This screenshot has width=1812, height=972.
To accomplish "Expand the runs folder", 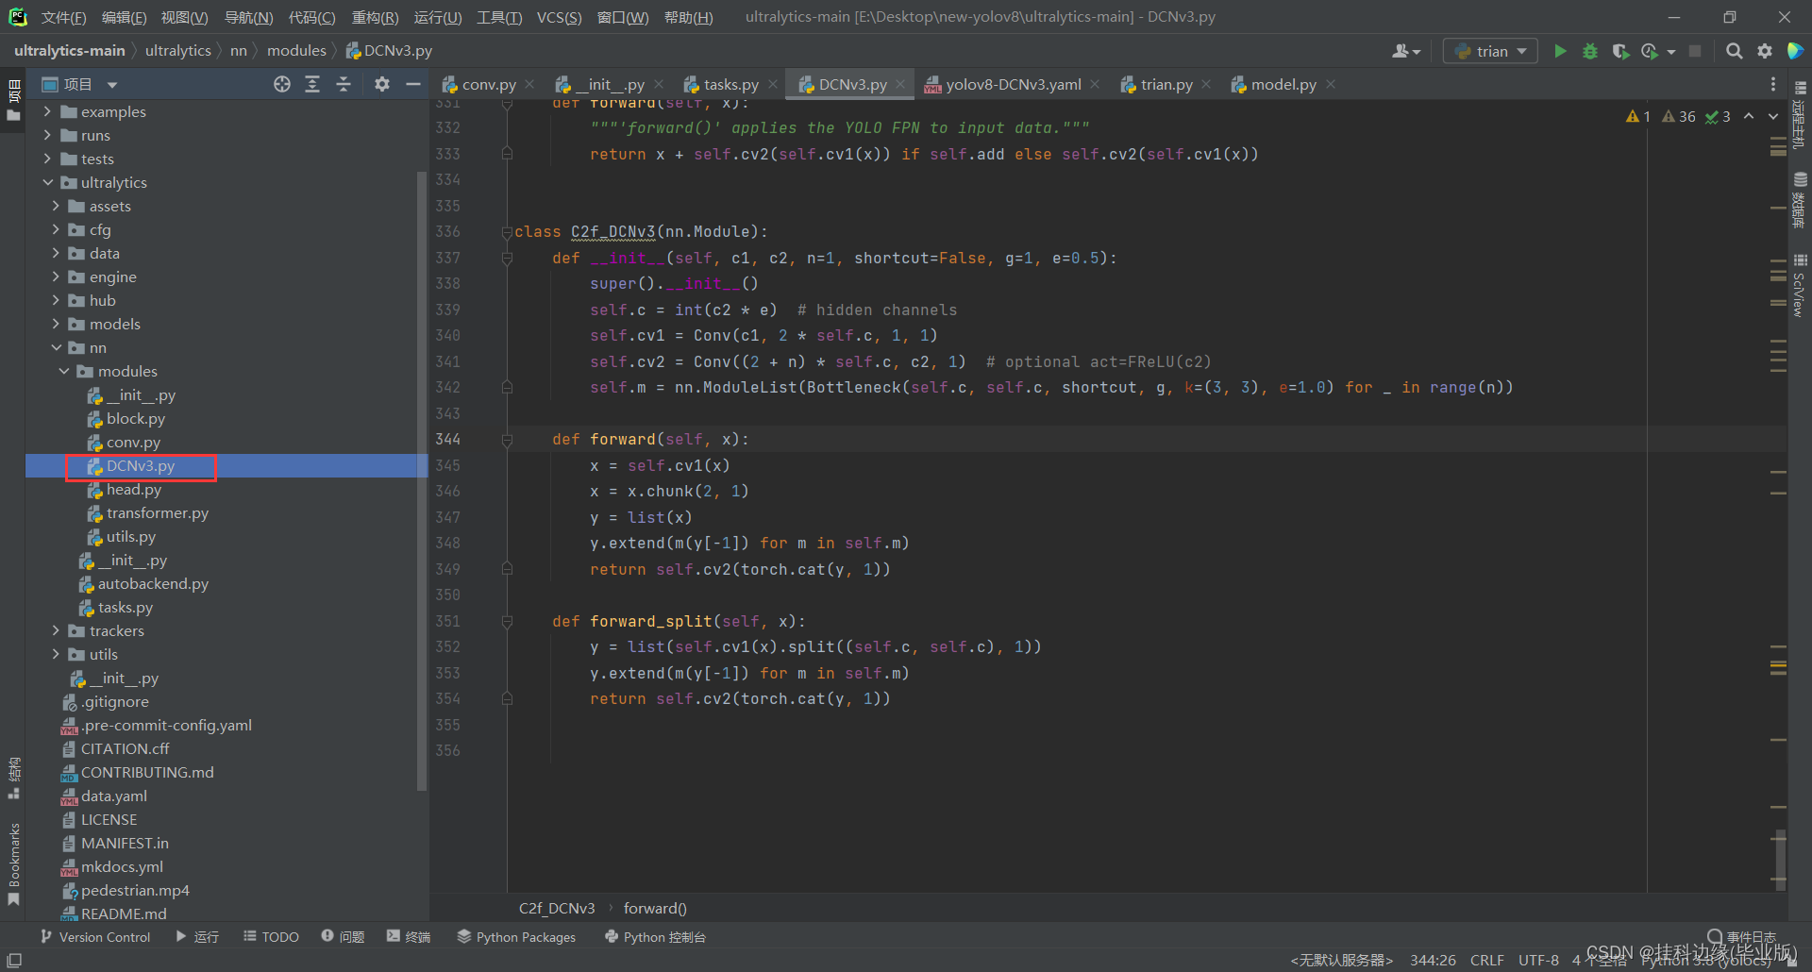I will point(47,135).
